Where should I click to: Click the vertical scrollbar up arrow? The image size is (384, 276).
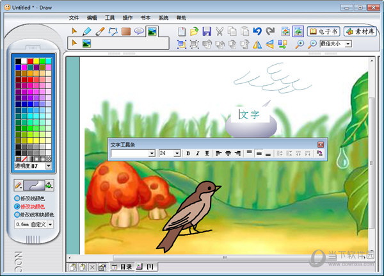coord(372,60)
